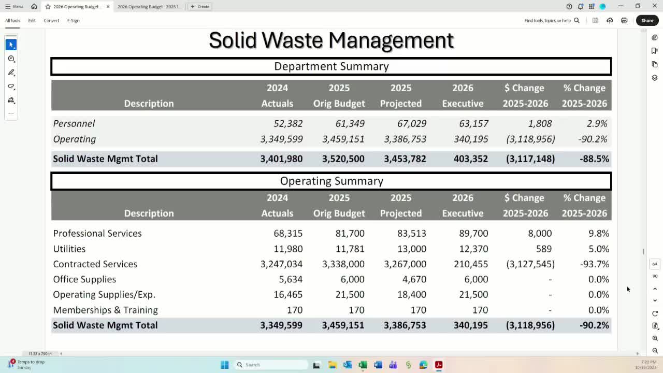The image size is (663, 373).
Task: Star the current 2026 Operating Budget tab
Action: coord(48,7)
